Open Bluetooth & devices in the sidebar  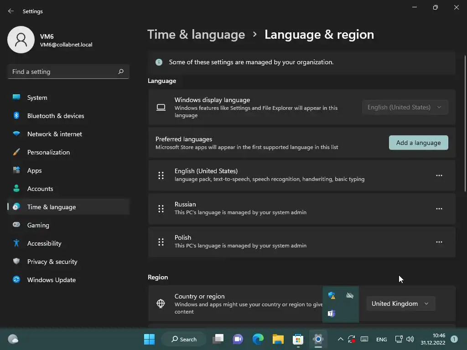click(x=68, y=116)
